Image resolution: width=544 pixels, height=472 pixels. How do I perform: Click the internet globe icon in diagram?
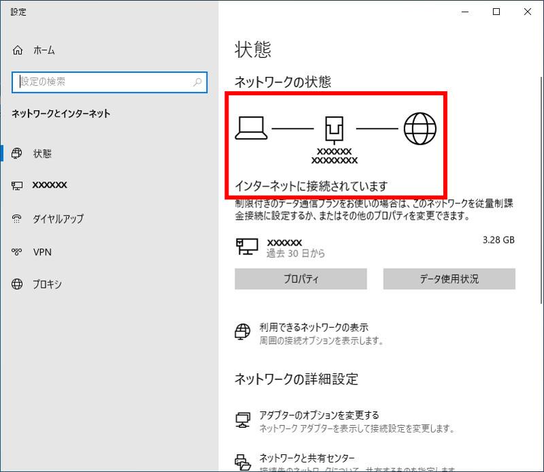coord(420,129)
